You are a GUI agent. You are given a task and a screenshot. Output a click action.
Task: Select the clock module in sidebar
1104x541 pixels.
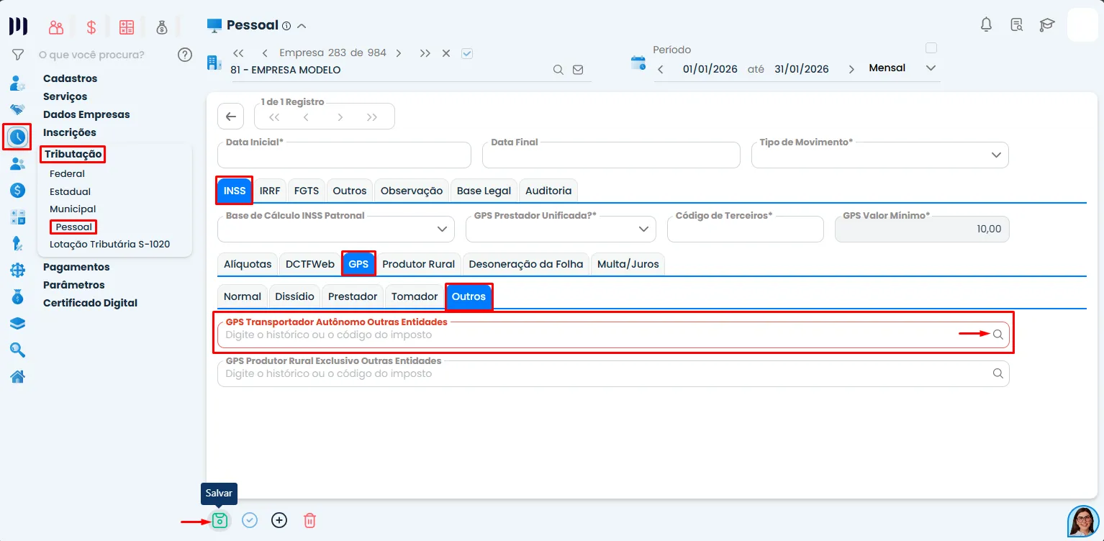[x=17, y=136]
